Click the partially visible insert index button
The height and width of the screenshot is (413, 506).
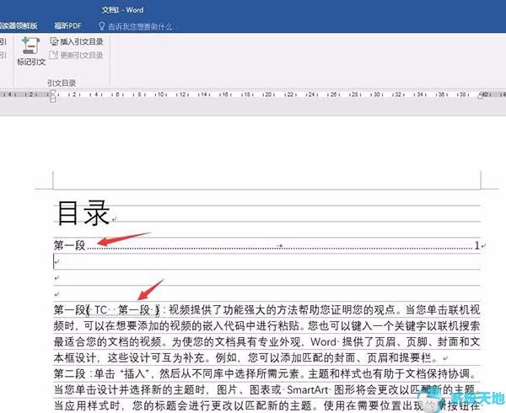point(3,41)
